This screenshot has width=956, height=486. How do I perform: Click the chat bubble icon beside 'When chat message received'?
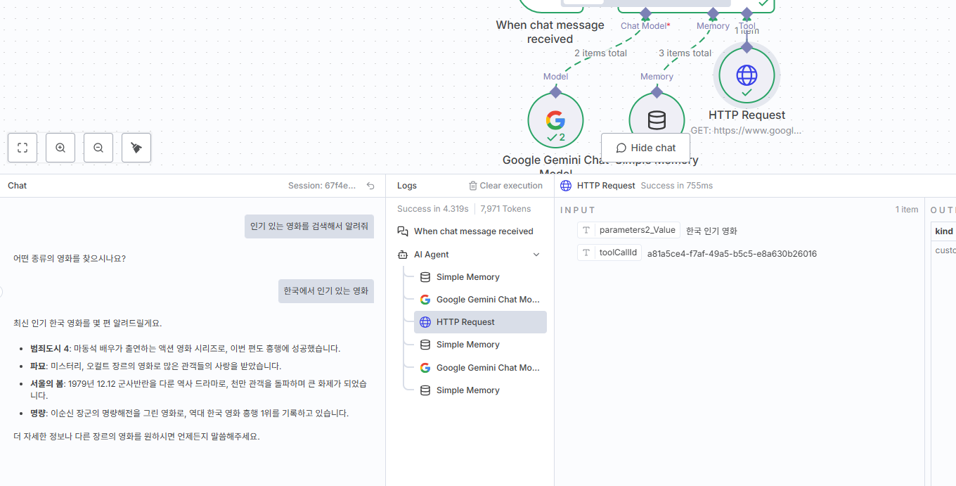[403, 231]
